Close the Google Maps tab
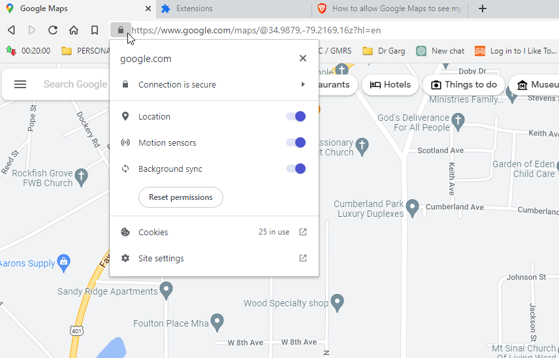Image resolution: width=559 pixels, height=358 pixels. 148,8
